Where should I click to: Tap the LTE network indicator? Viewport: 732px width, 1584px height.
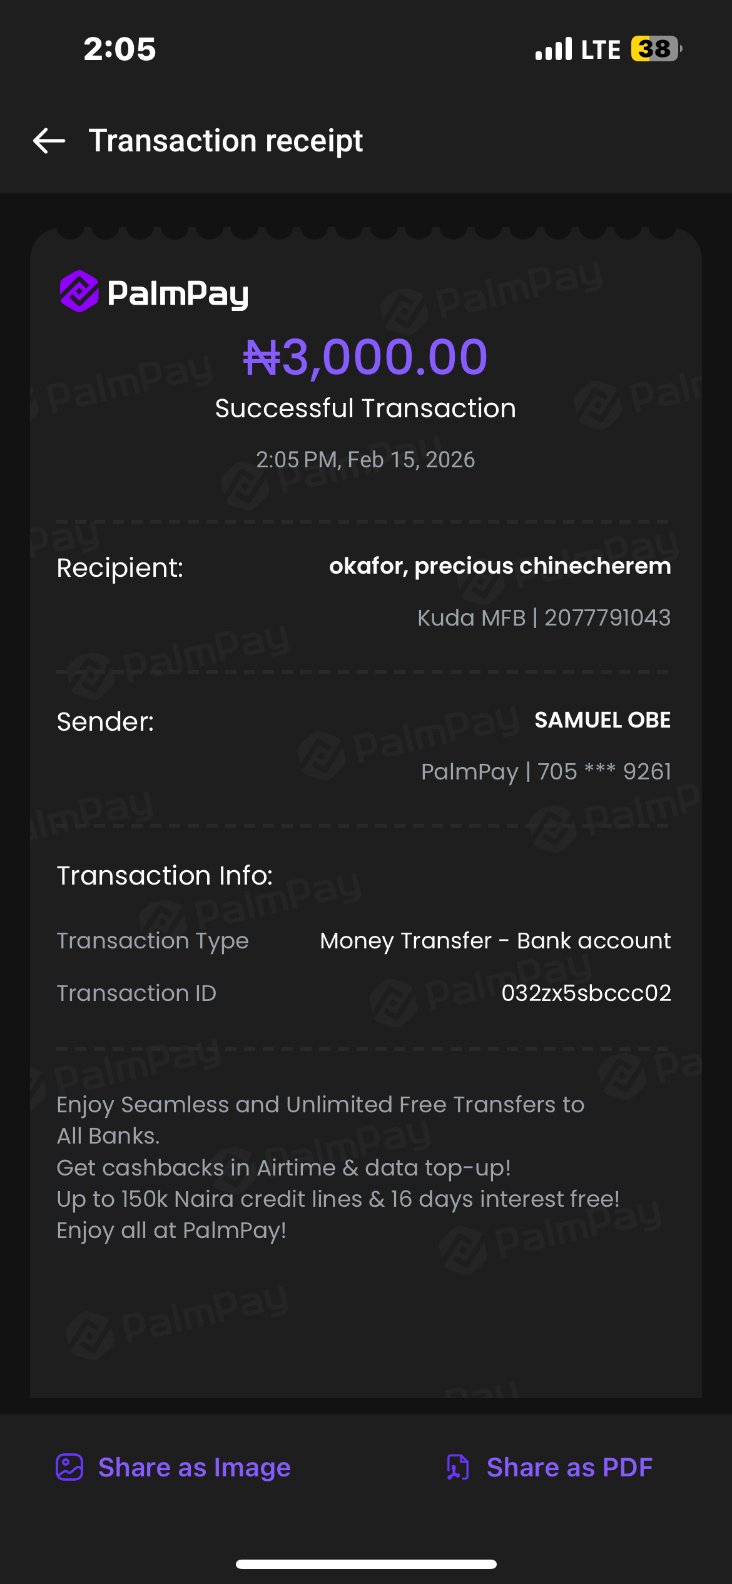coord(601,49)
